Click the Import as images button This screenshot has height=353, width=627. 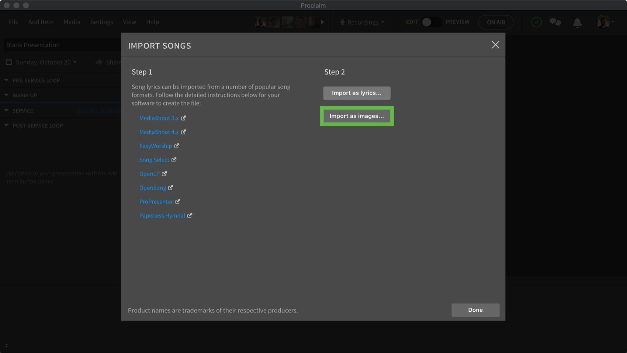pyautogui.click(x=357, y=116)
